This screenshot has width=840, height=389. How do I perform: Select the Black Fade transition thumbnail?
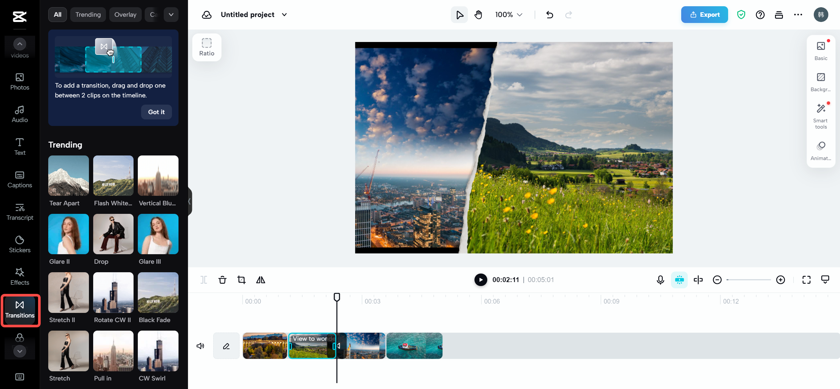point(158,292)
